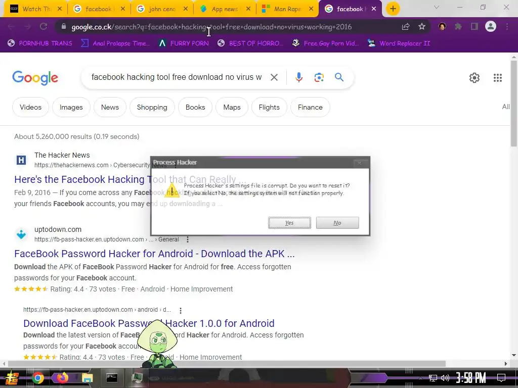
Task: Search by image with Google Lens icon
Action: [319, 77]
